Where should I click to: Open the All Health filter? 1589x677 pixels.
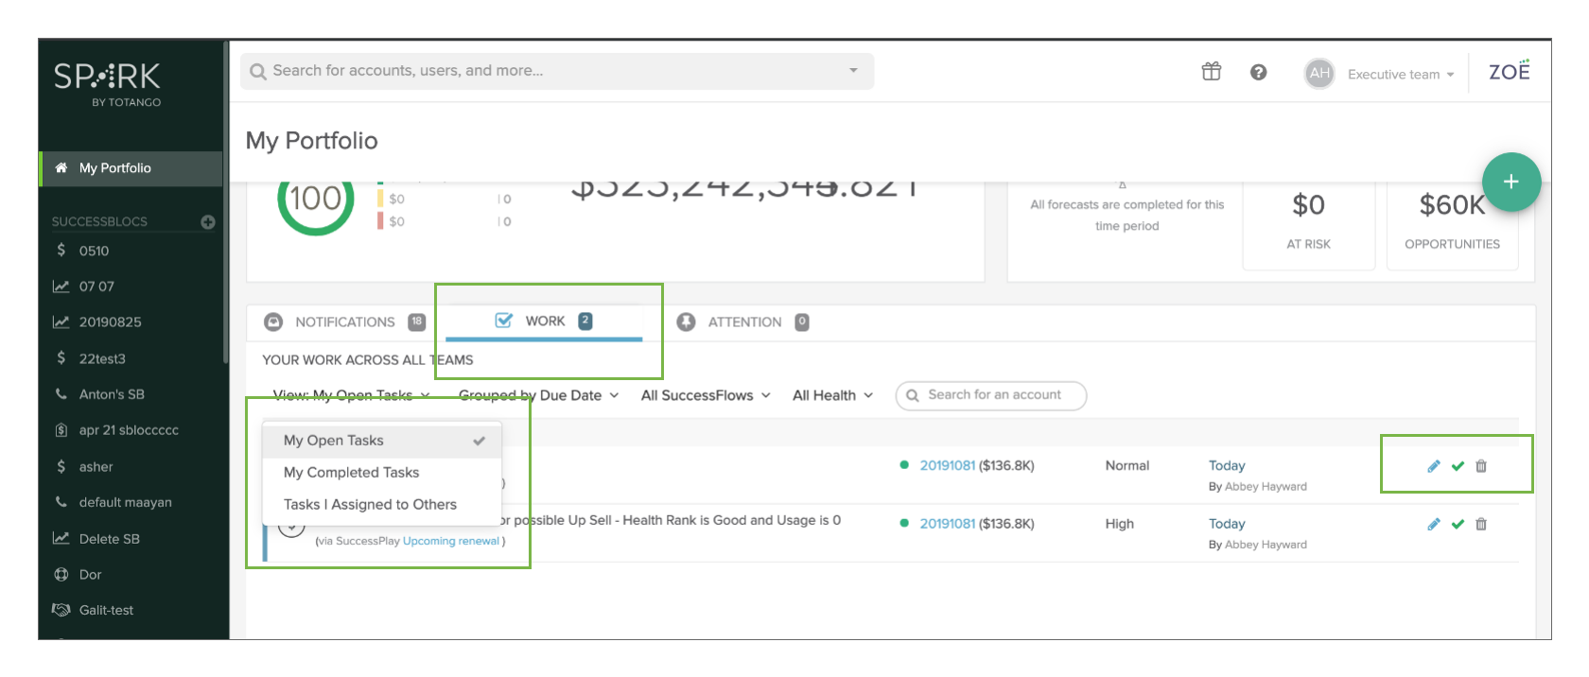(x=832, y=395)
